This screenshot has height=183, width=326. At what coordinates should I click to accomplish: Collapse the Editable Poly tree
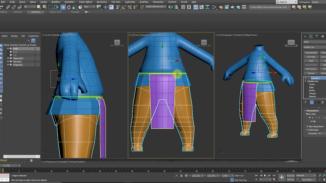point(305,81)
